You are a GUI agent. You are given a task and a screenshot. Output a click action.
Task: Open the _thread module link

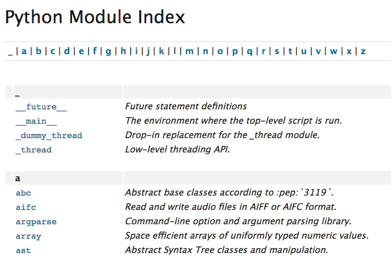pyautogui.click(x=33, y=150)
